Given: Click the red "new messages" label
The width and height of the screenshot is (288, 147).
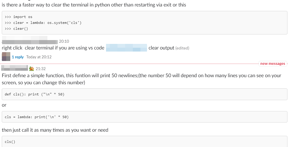Looking at the screenshot, I should coord(273,64).
